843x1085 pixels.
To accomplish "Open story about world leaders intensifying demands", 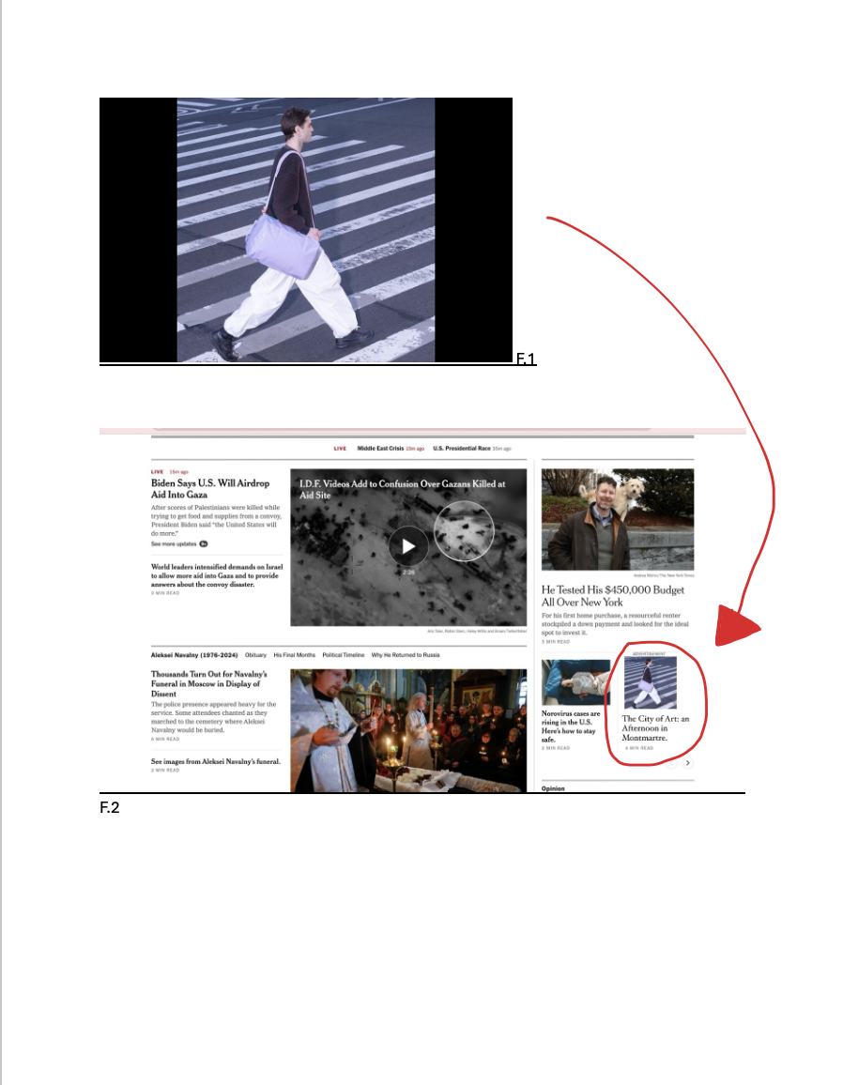I will pyautogui.click(x=217, y=575).
